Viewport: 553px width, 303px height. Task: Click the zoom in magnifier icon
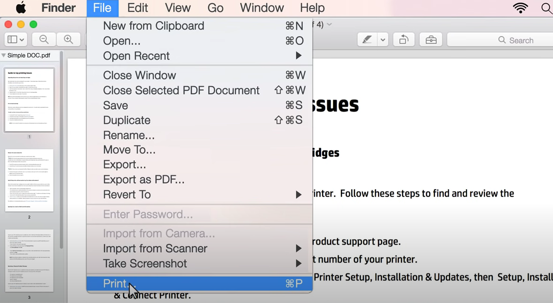pyautogui.click(x=69, y=40)
